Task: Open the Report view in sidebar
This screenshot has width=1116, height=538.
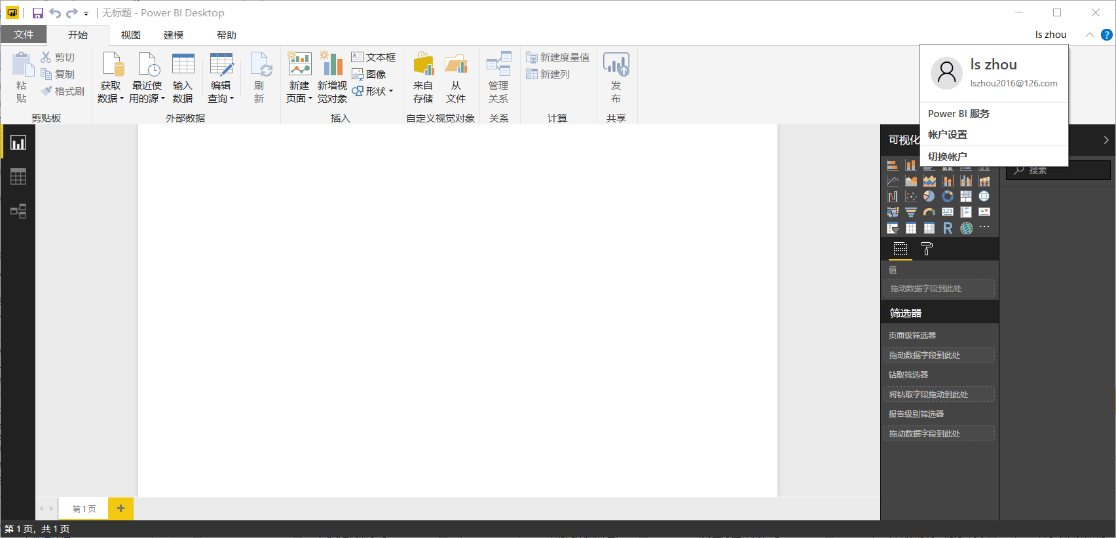Action: click(18, 143)
